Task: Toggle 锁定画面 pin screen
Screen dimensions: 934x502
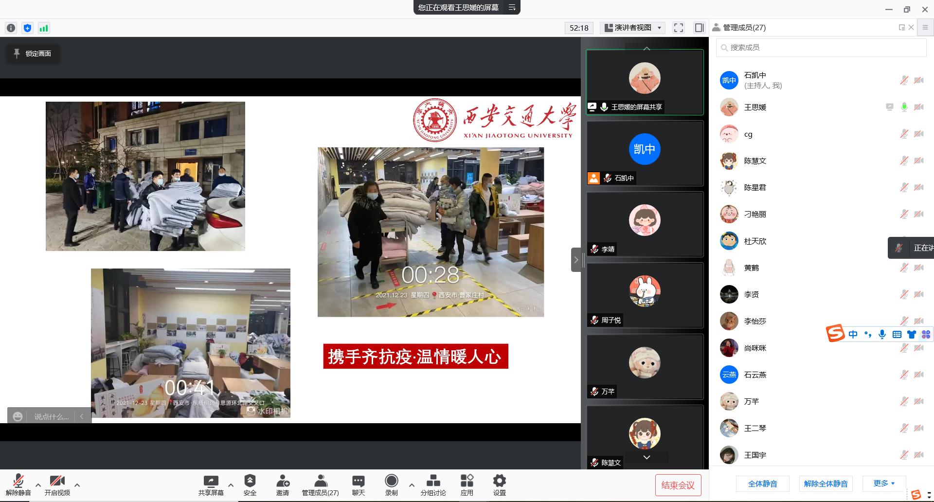Action: 33,54
